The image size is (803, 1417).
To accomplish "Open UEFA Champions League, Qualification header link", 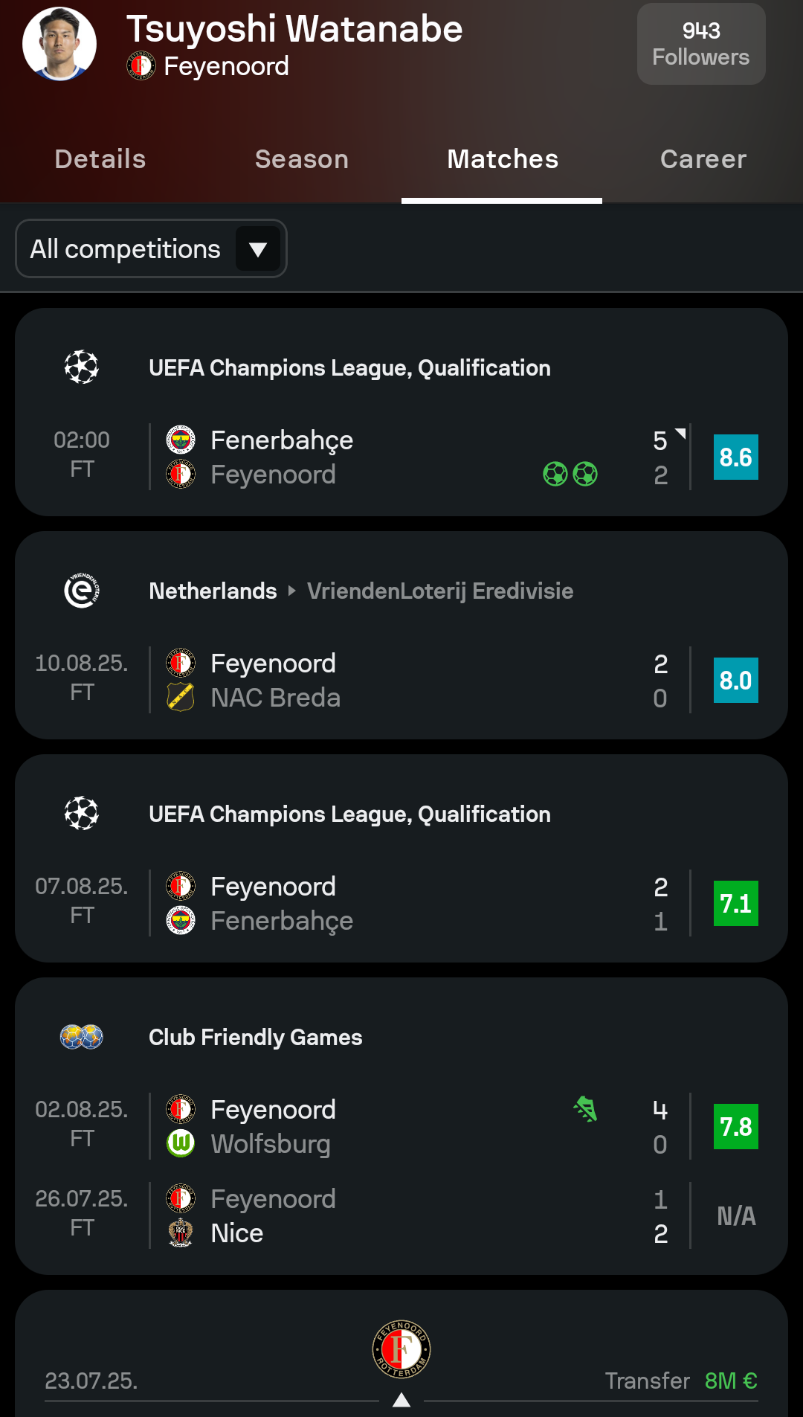I will pyautogui.click(x=349, y=367).
